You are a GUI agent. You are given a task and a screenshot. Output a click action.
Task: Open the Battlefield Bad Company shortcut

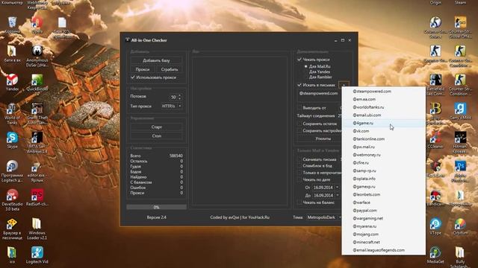click(x=435, y=85)
